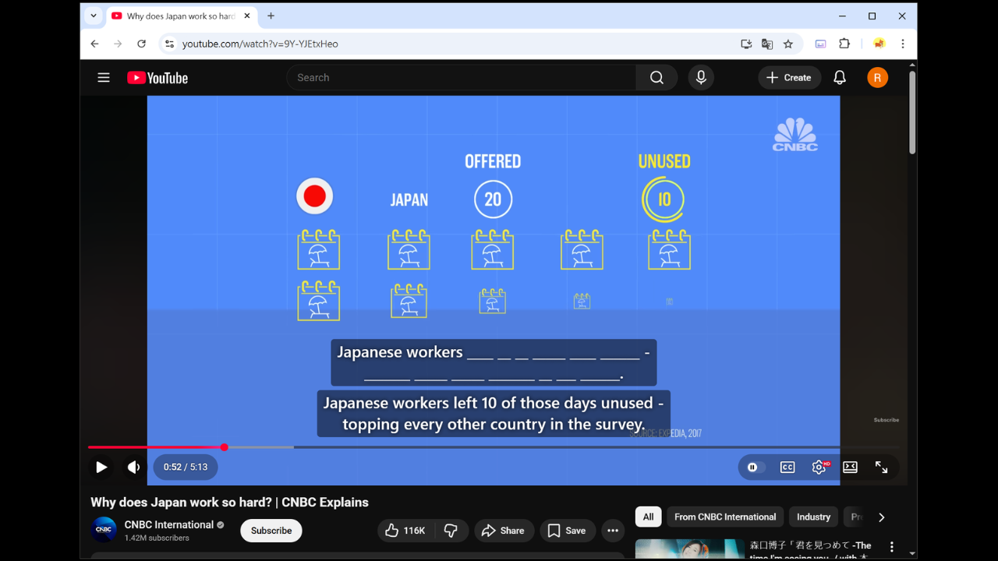Select the From CNBC International chip

coord(724,517)
